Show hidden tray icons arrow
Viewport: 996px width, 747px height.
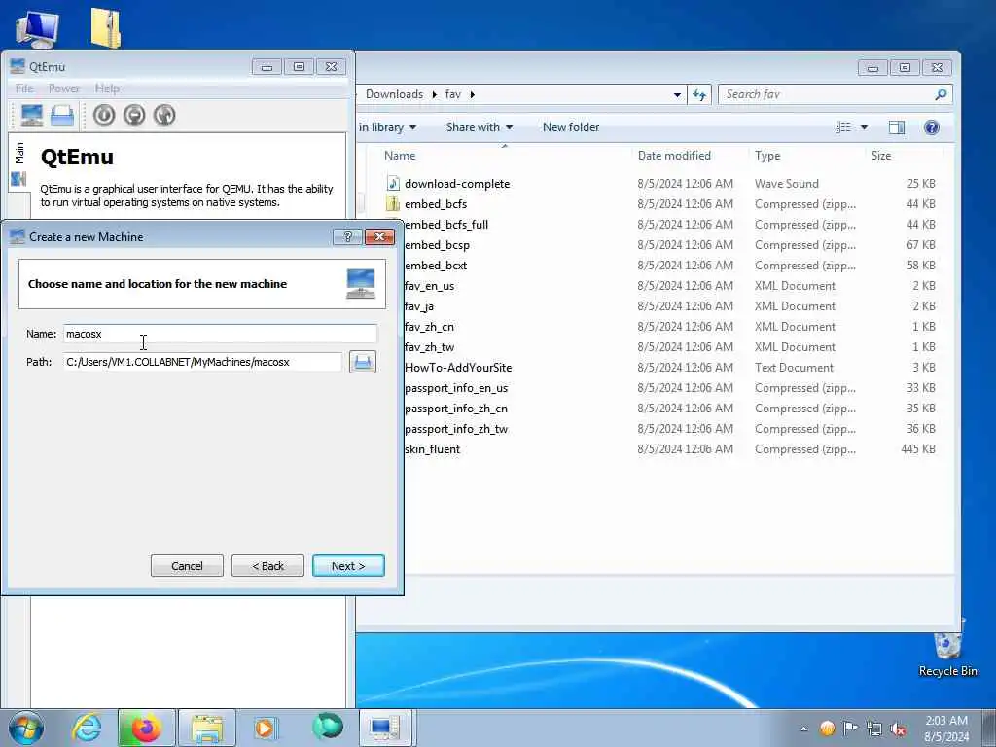(803, 729)
